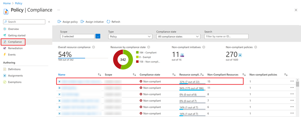Show info for Non-compliant policies
Image resolution: width=301 pixels, height=117 pixels.
coord(256,47)
